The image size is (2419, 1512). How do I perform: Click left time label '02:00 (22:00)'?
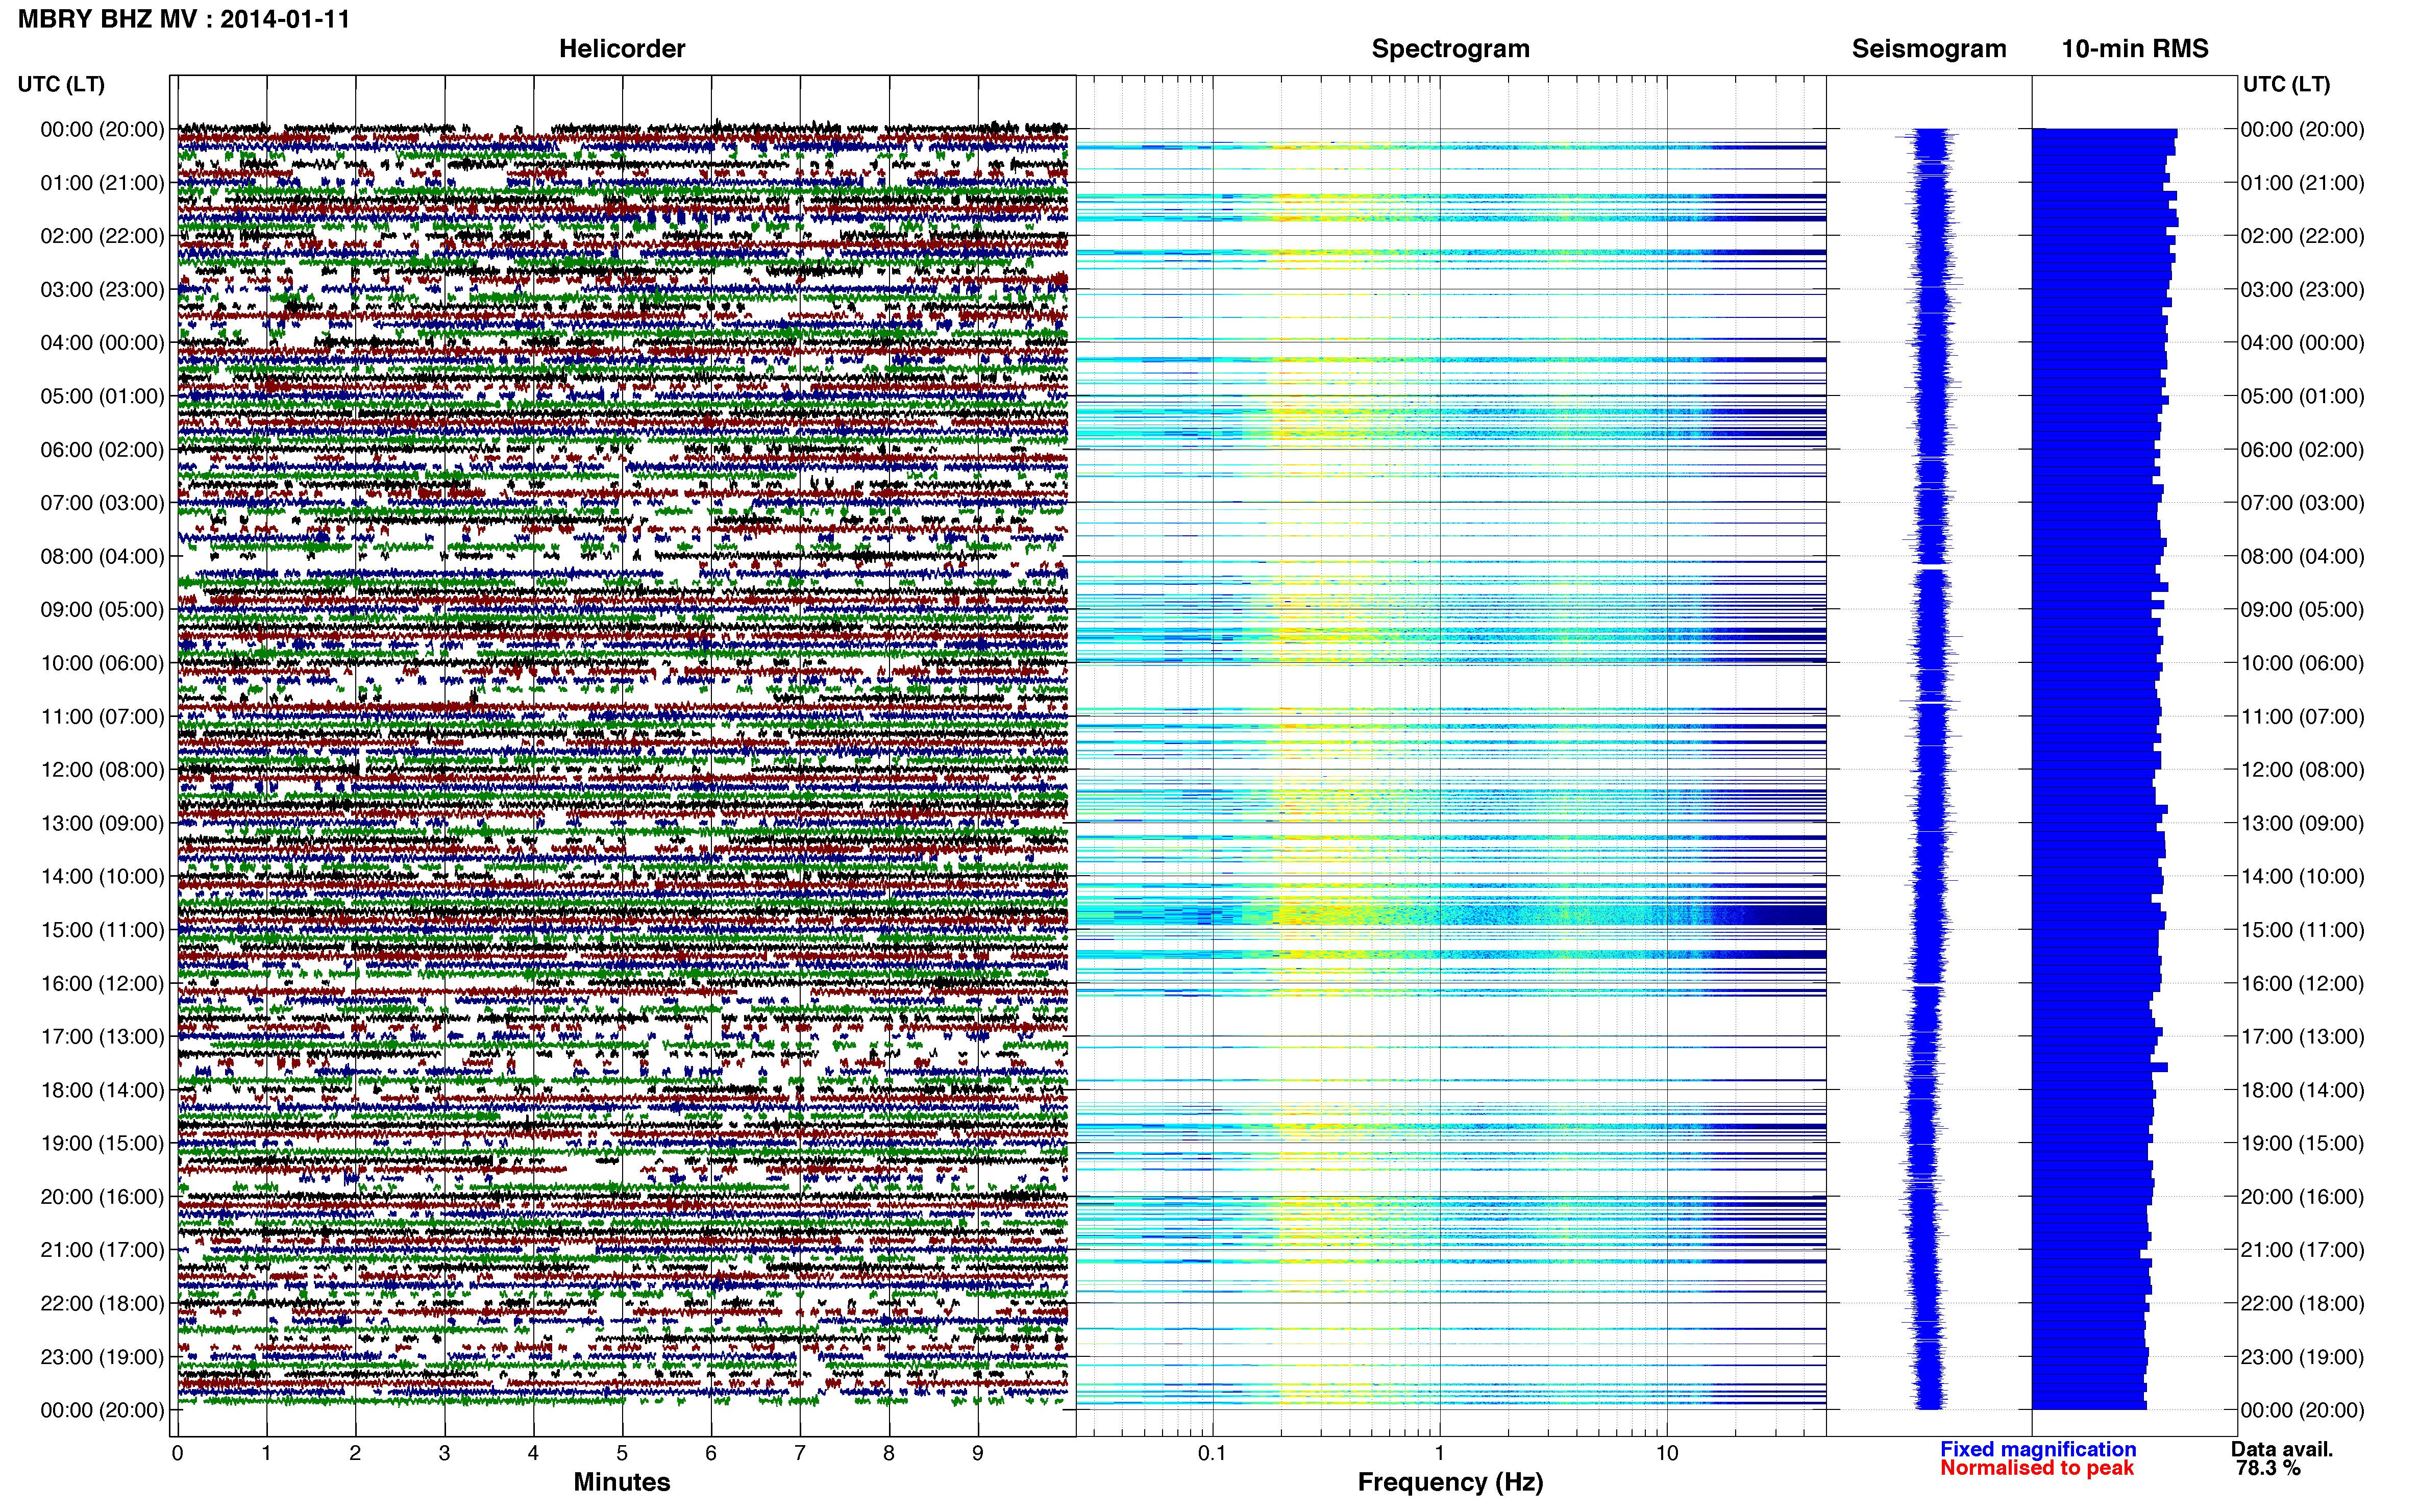tap(102, 236)
